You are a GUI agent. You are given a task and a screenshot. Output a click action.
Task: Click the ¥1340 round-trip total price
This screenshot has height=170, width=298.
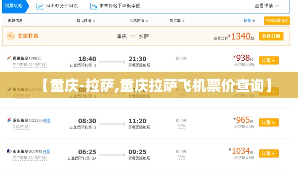coord(241,36)
